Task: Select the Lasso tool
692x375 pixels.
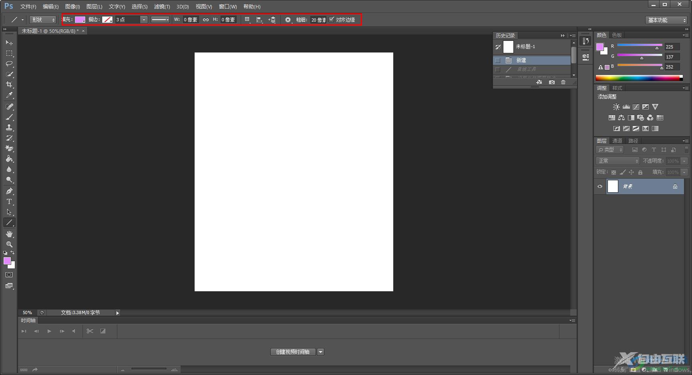Action: 9,64
